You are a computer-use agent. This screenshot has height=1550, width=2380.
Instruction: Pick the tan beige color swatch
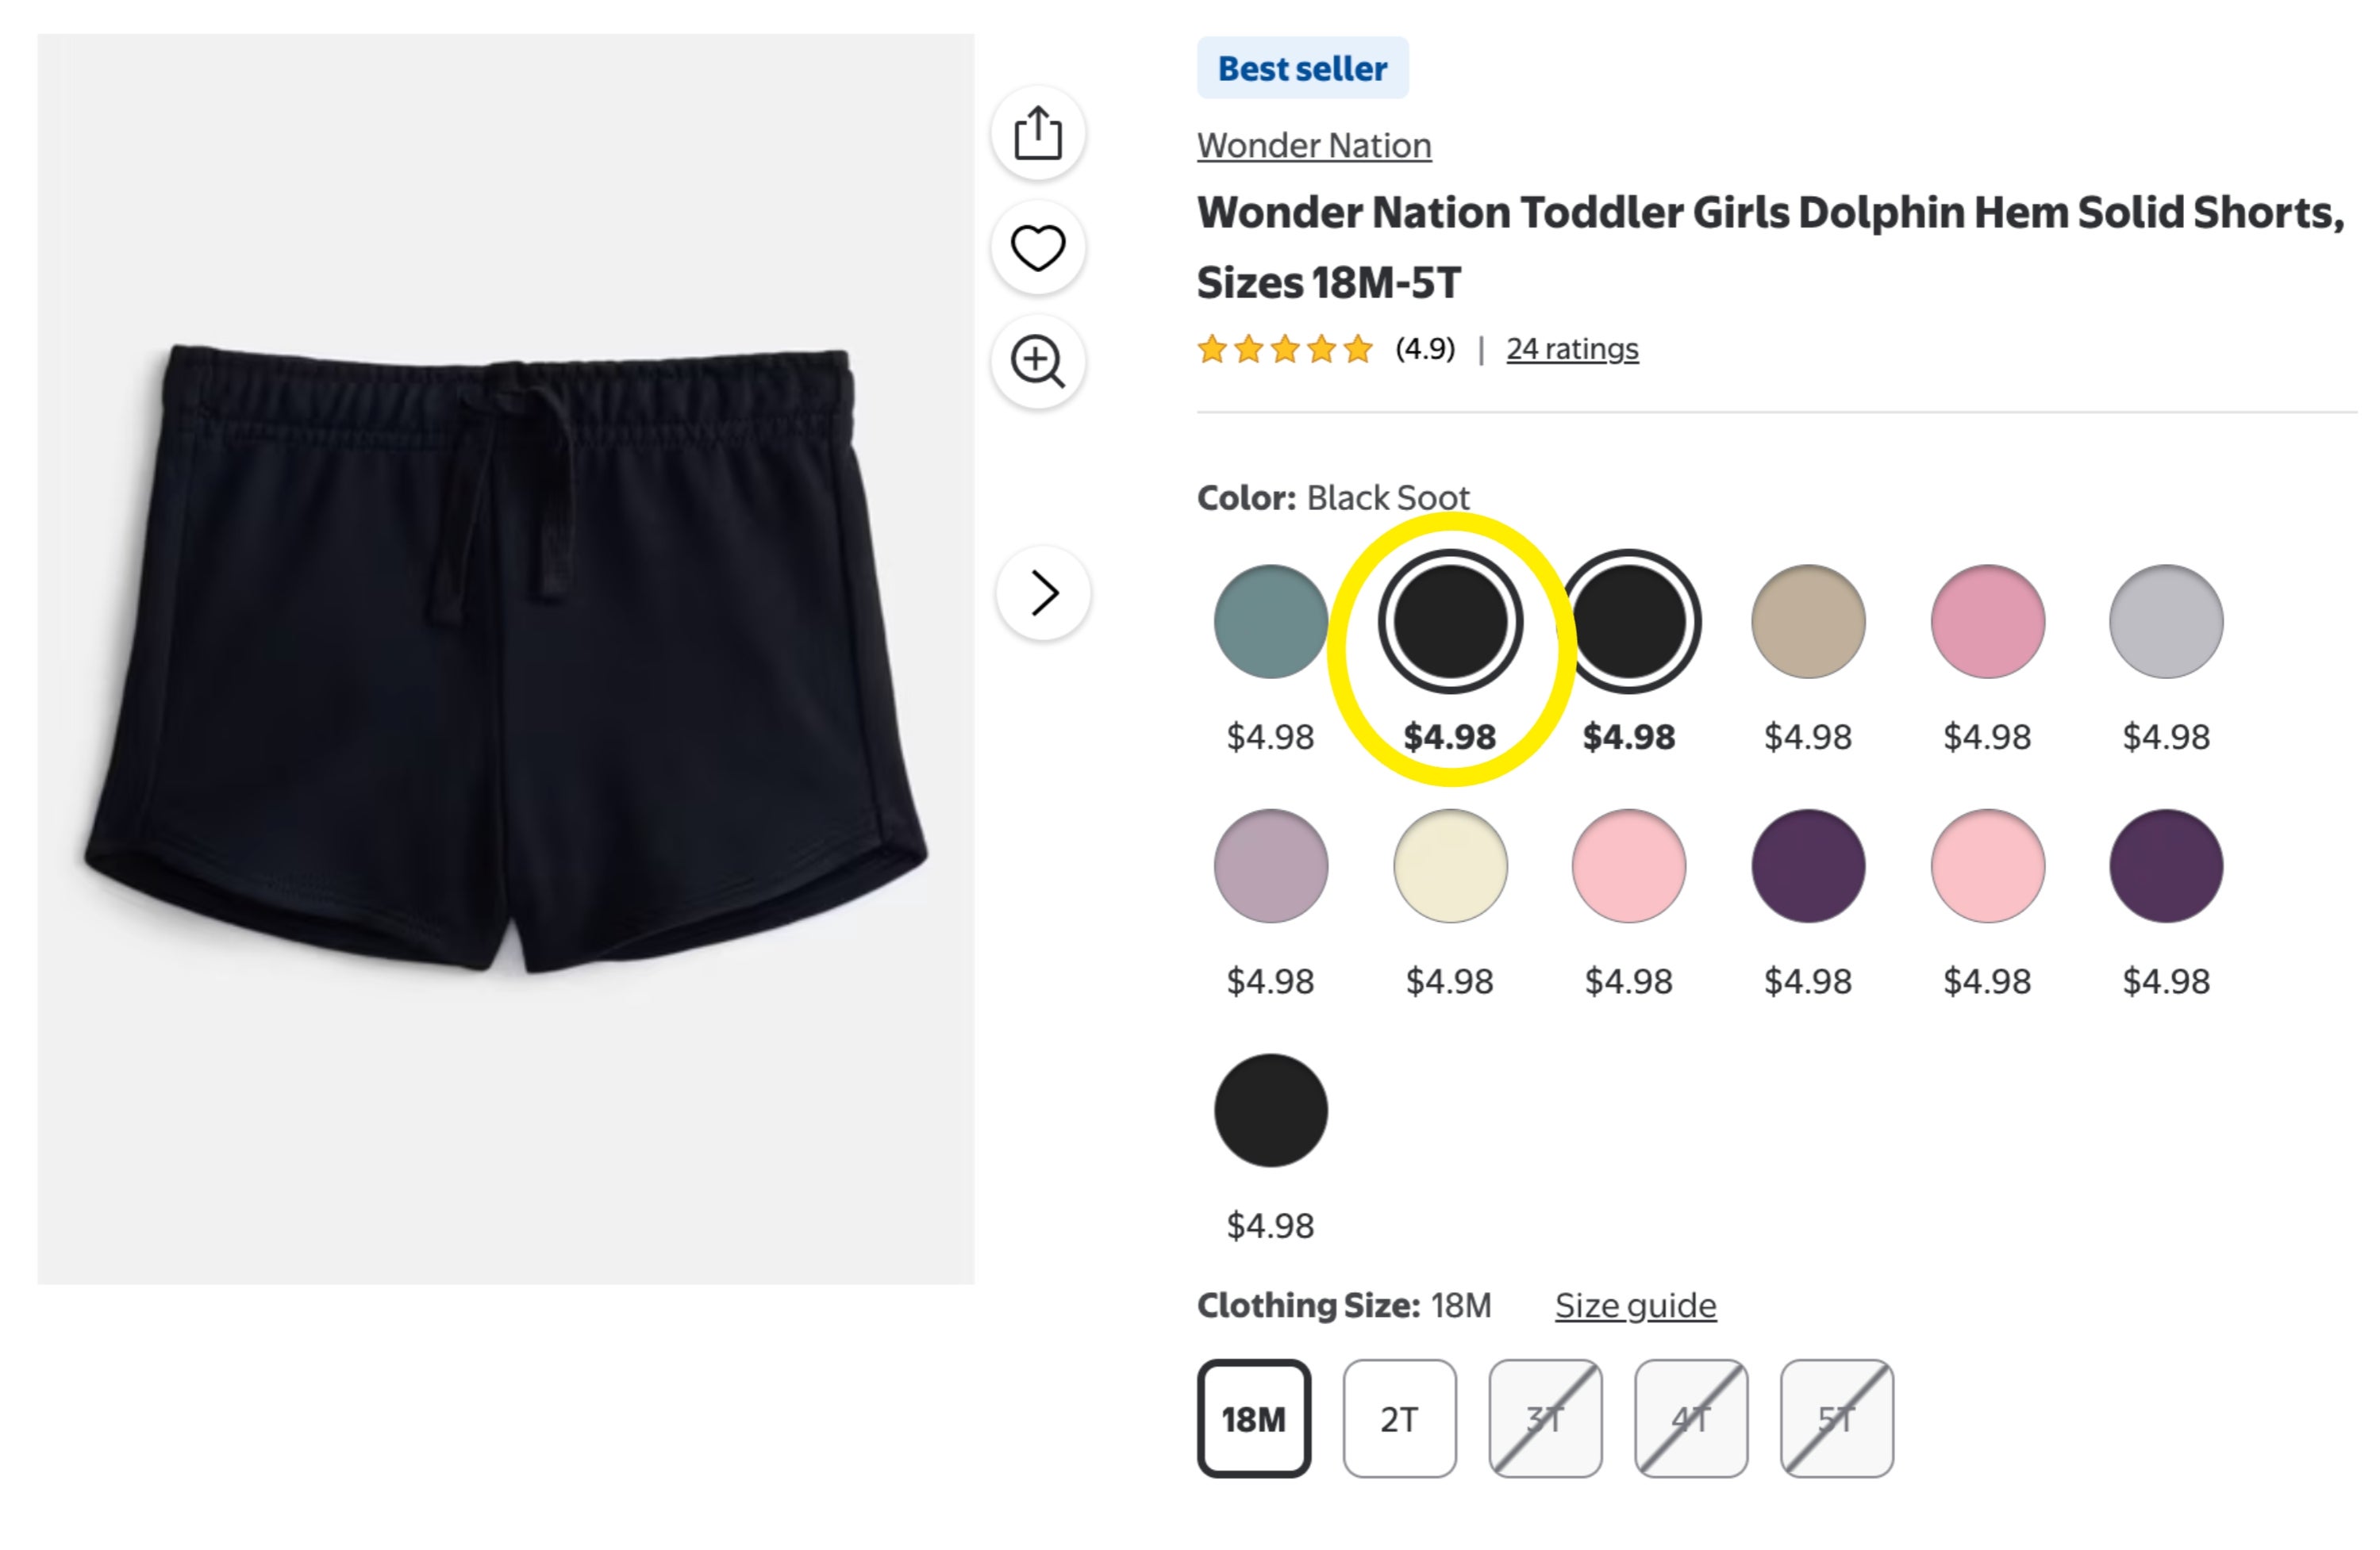1808,622
